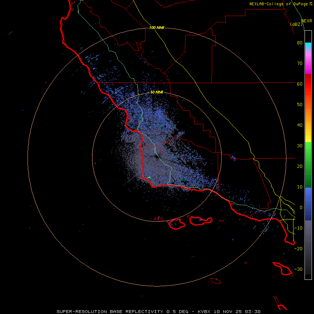Click the yellow-green radar echo near the coast
314x314 pixels.
pos(149,178)
